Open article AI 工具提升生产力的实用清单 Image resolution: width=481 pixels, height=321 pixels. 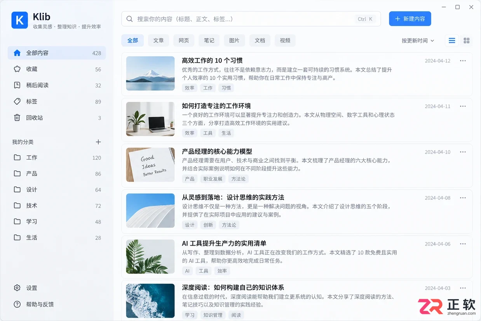coord(224,243)
